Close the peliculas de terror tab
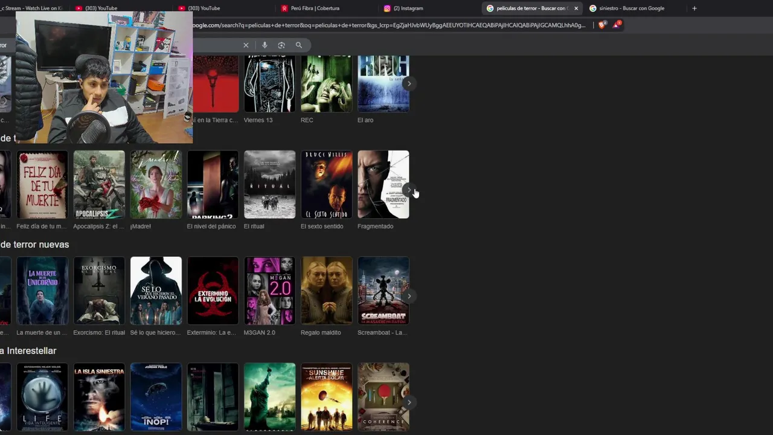Screen dimensions: 773x435 tap(576, 8)
